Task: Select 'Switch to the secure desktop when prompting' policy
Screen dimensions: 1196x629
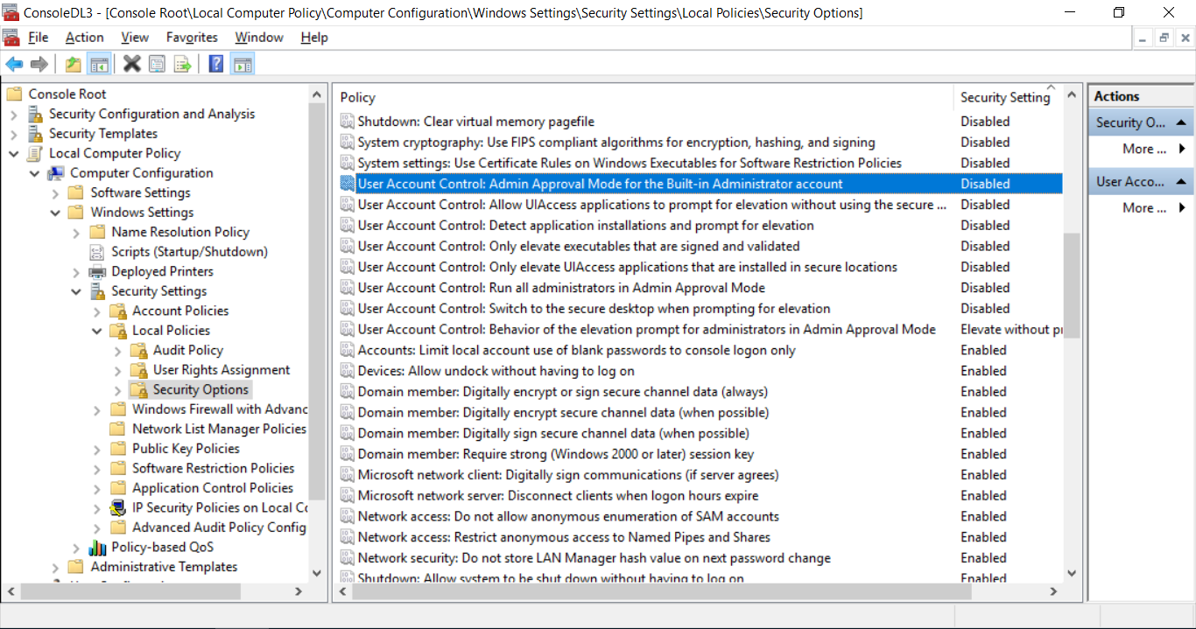Action: point(594,309)
